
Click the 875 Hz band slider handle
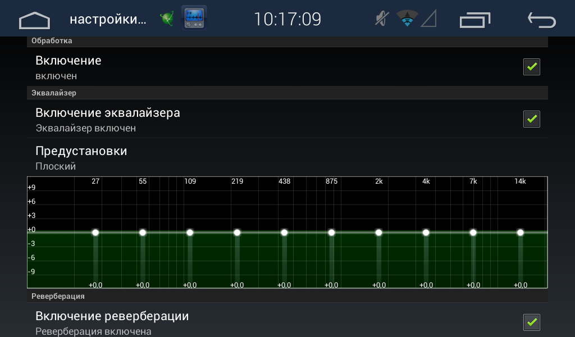[x=331, y=233]
